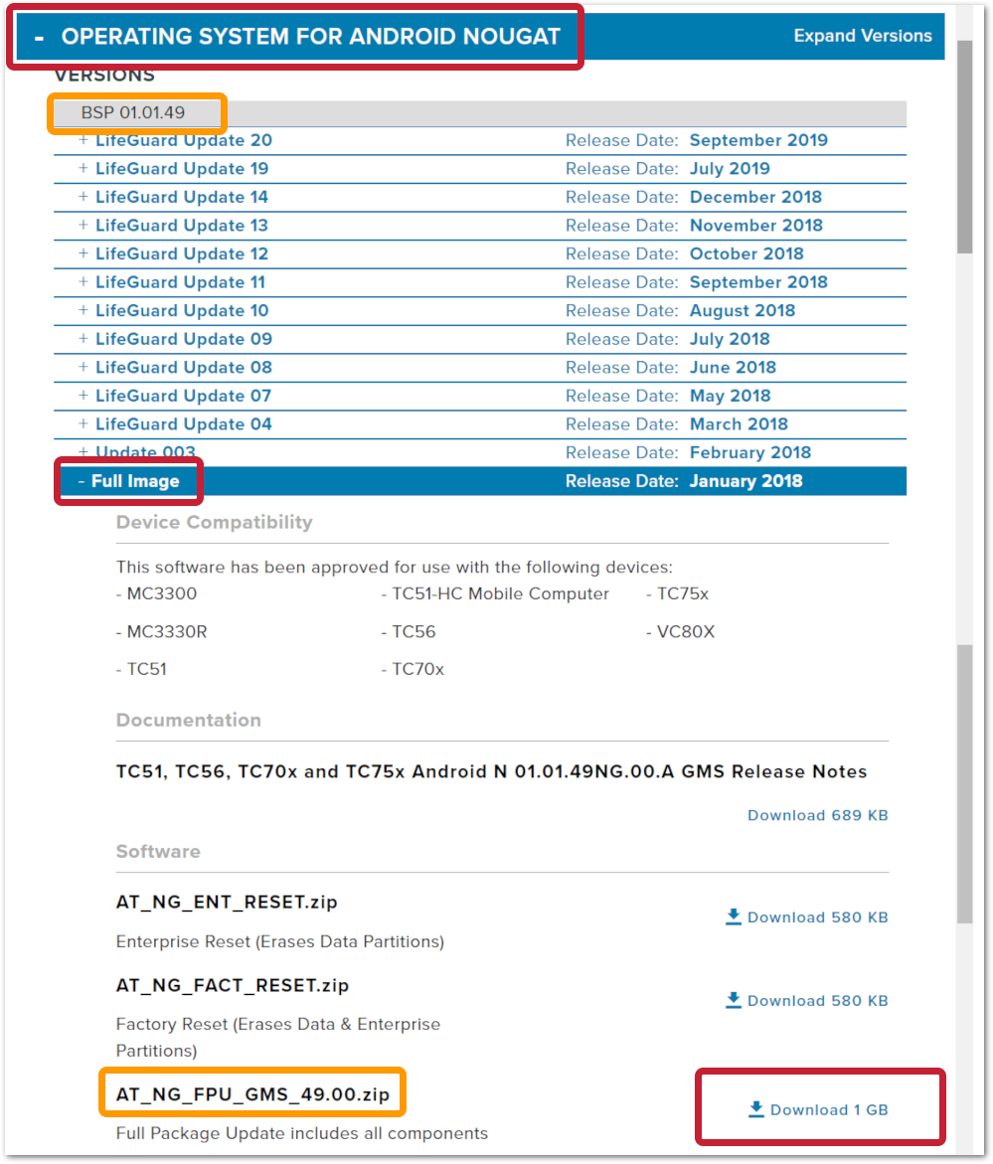Click the February 2018 release date

(750, 452)
